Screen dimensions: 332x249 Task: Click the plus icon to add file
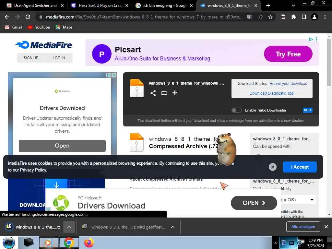tap(175, 93)
